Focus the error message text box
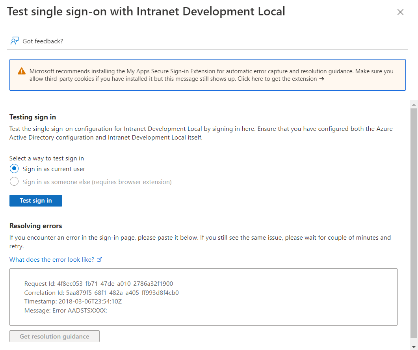Viewport: 418px width, 350px height. click(x=203, y=297)
